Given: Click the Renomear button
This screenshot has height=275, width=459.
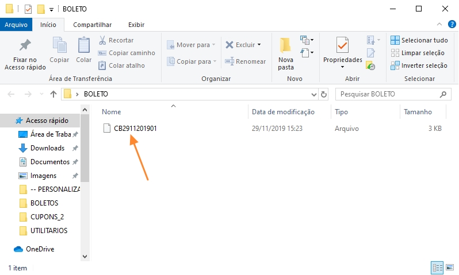Looking at the screenshot, I should (x=246, y=61).
